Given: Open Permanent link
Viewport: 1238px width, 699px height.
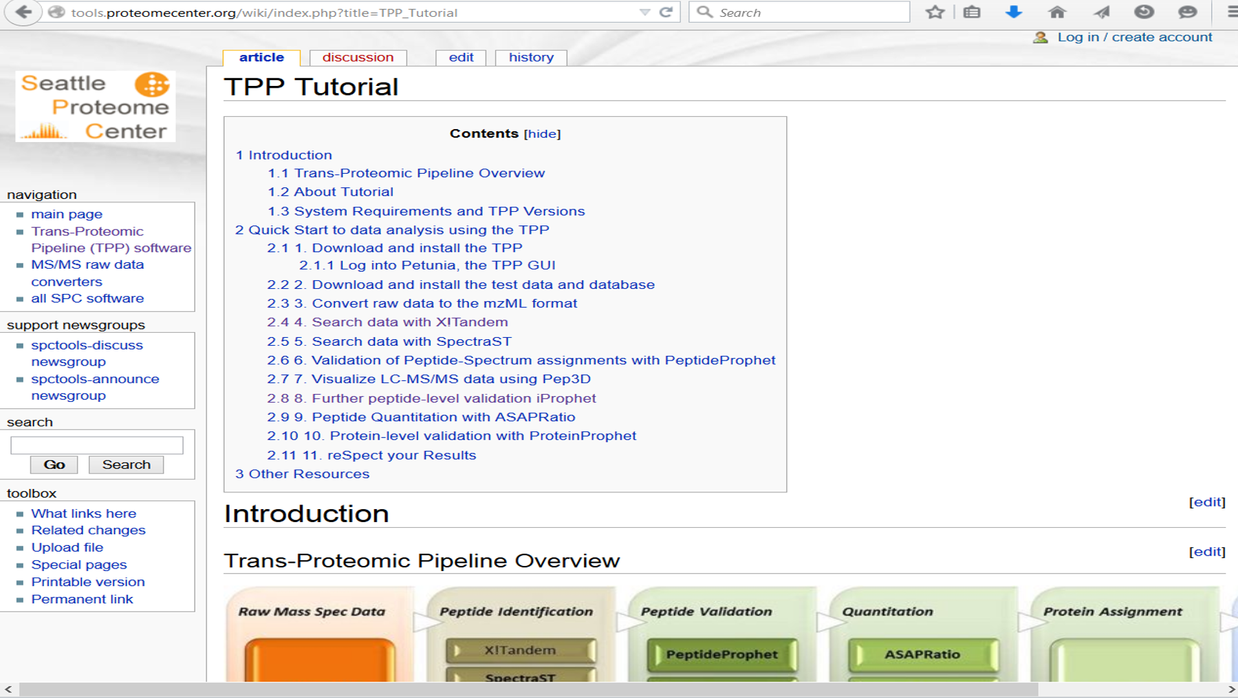Looking at the screenshot, I should click(x=82, y=600).
